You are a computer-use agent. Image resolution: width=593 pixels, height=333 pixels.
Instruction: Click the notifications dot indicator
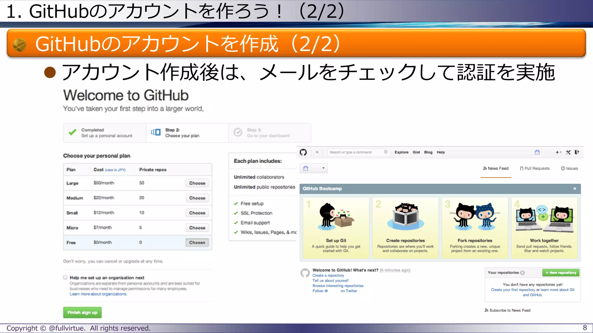317,152
